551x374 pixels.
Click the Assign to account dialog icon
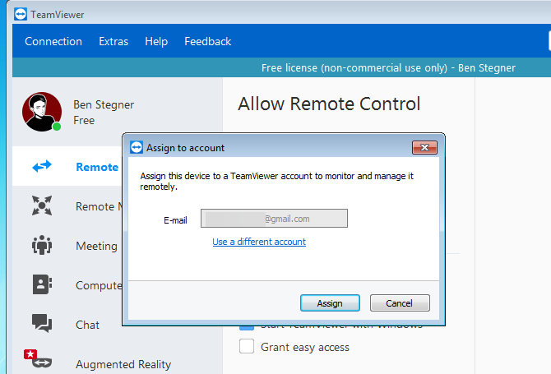[x=137, y=148]
